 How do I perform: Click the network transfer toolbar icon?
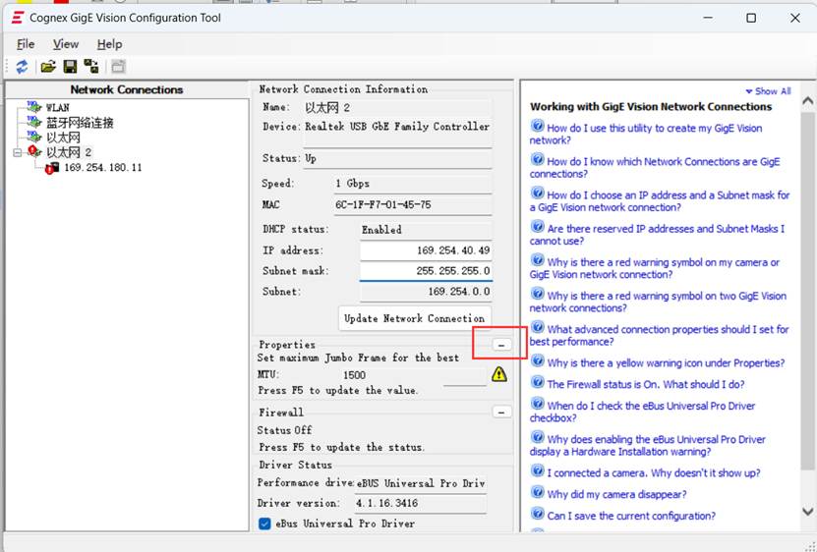tap(91, 66)
